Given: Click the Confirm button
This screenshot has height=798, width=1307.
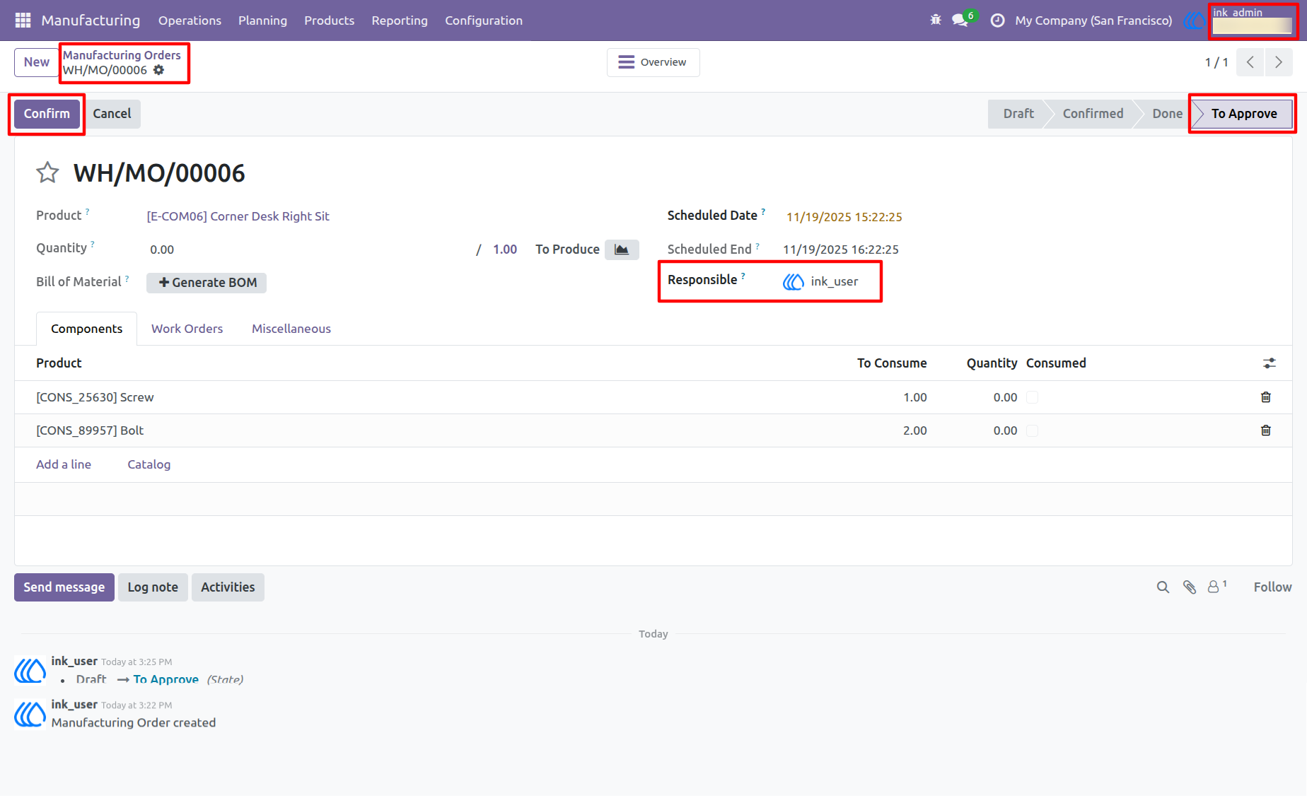Looking at the screenshot, I should pyautogui.click(x=47, y=114).
